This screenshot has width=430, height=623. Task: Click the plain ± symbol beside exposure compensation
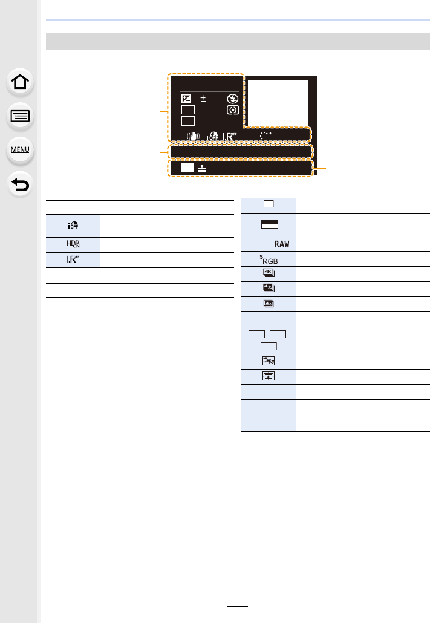(x=203, y=98)
